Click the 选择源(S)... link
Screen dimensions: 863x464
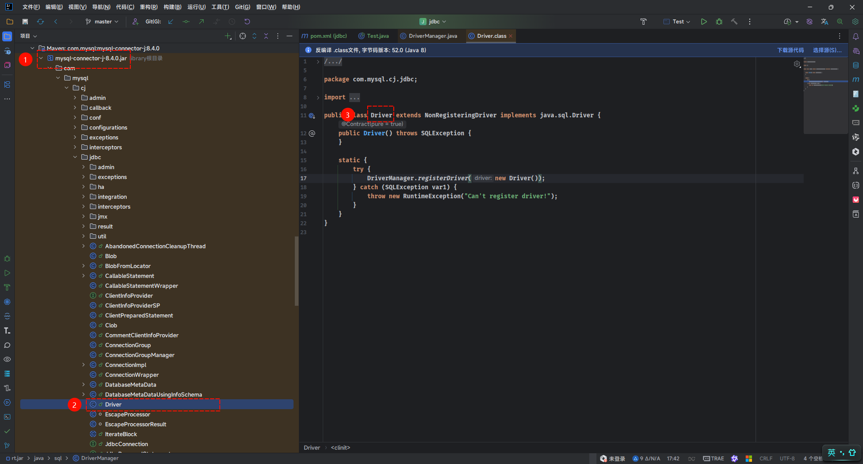[827, 50]
